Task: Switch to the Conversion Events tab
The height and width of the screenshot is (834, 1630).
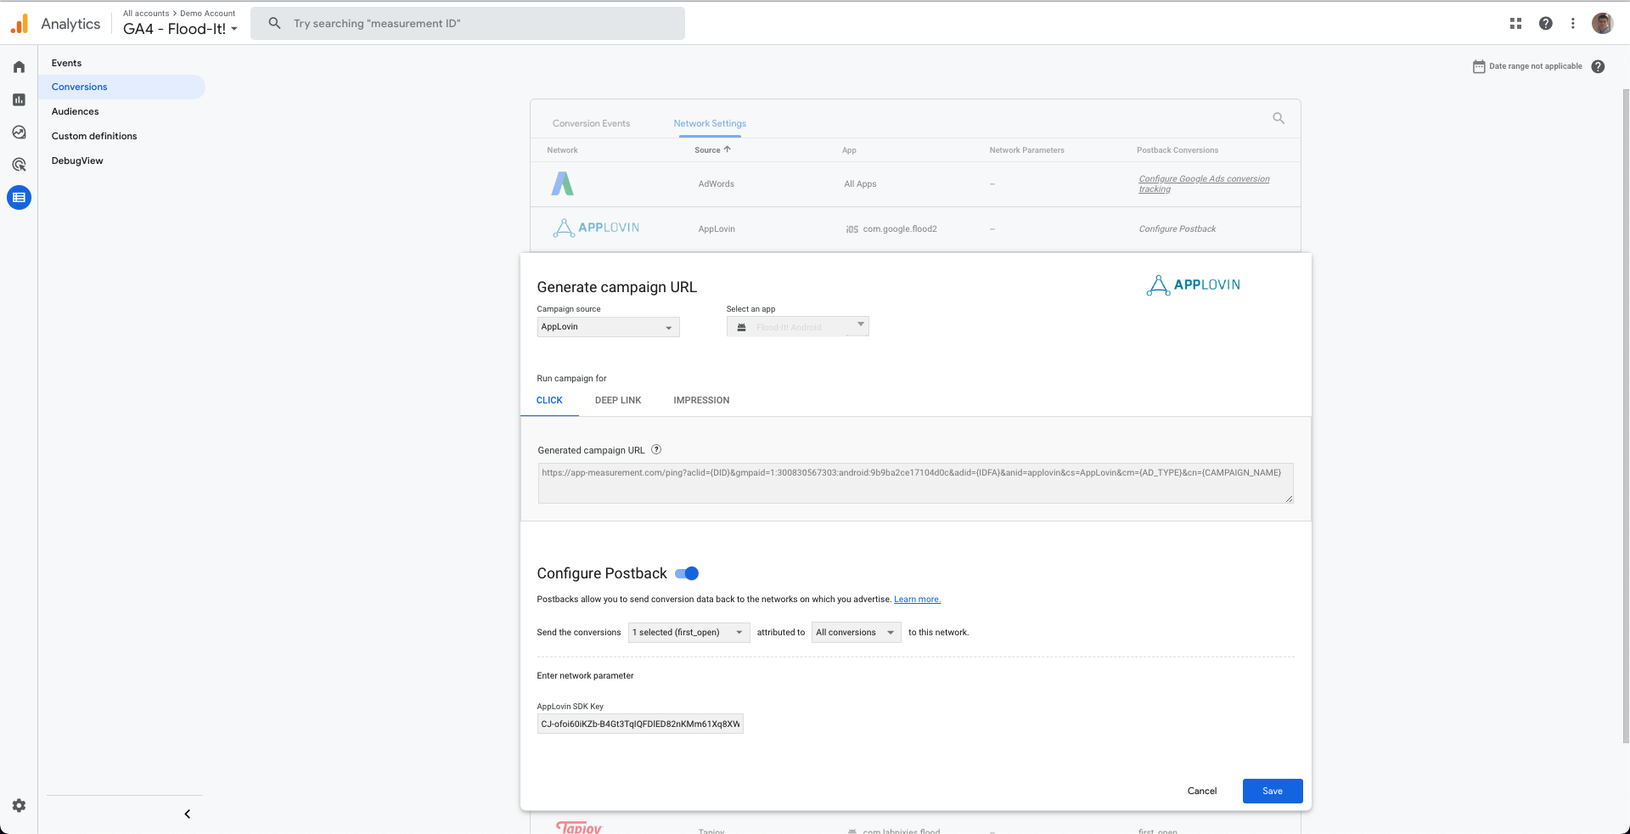Action: [591, 123]
